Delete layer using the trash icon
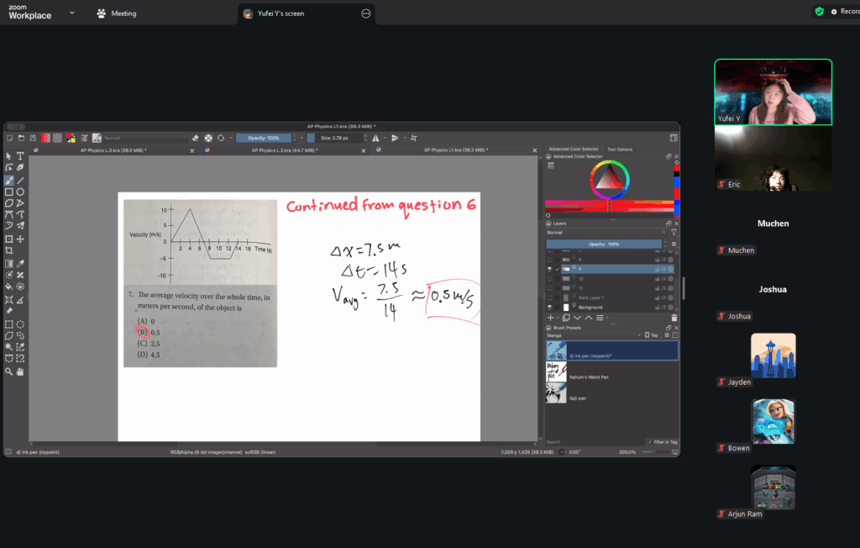This screenshot has height=548, width=860. (674, 318)
